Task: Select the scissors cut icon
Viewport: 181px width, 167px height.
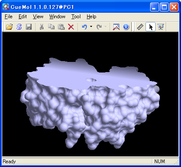Action: click(41, 27)
